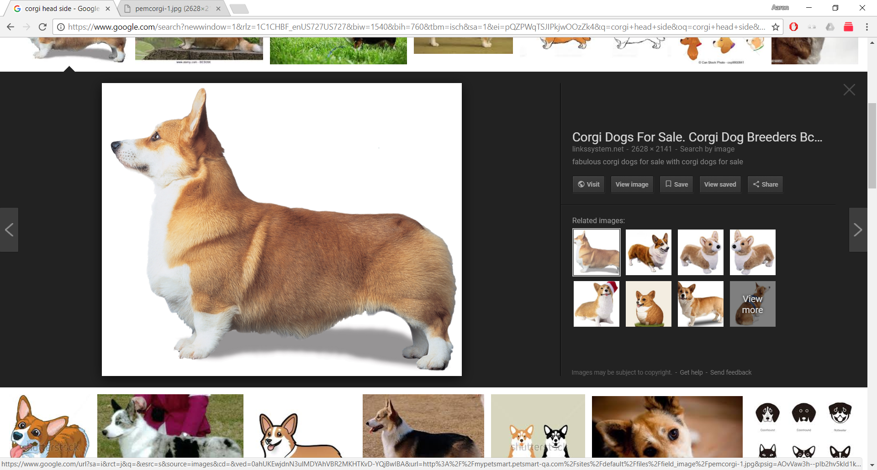The width and height of the screenshot is (877, 470).
Task: Click the View image button
Action: click(x=632, y=184)
